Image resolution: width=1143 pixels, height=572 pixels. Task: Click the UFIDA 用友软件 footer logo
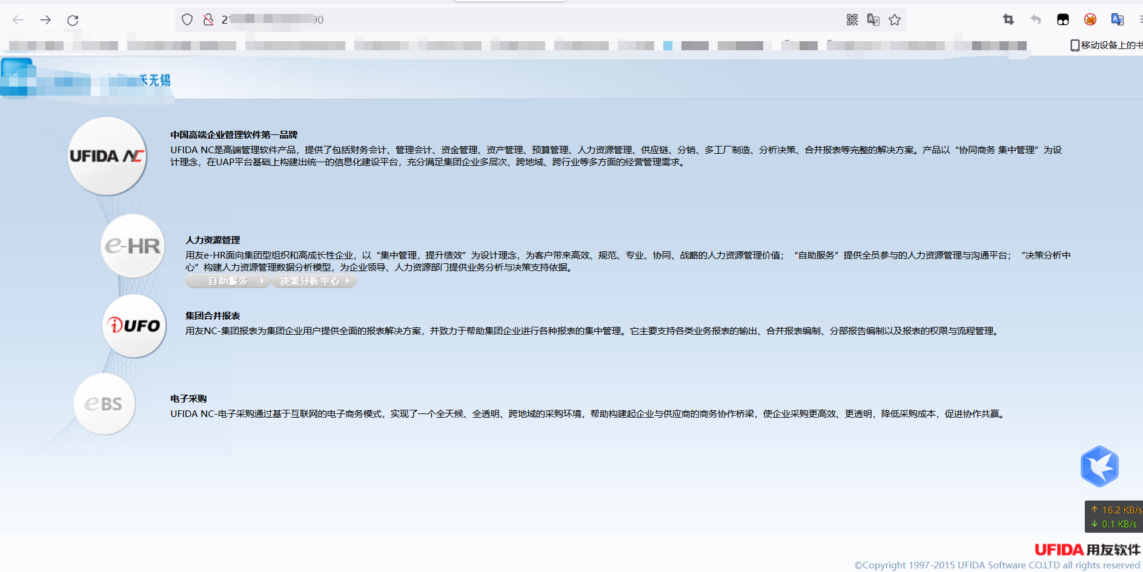pos(1087,550)
